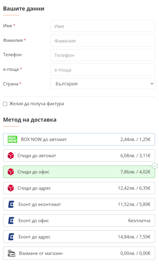Focus the Фамилия input field
The width and height of the screenshot is (159, 272).
tap(103, 40)
